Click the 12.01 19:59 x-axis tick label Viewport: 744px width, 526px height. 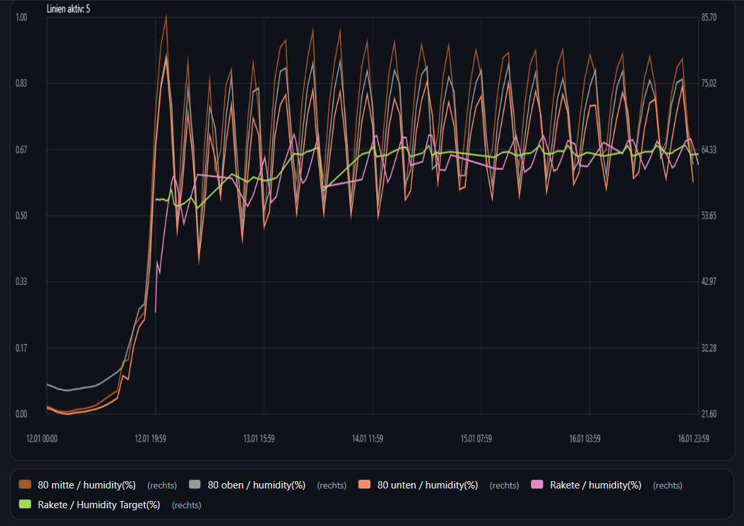pyautogui.click(x=150, y=438)
